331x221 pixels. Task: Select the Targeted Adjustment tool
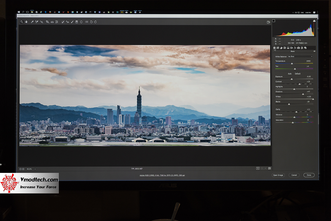coord(42,22)
